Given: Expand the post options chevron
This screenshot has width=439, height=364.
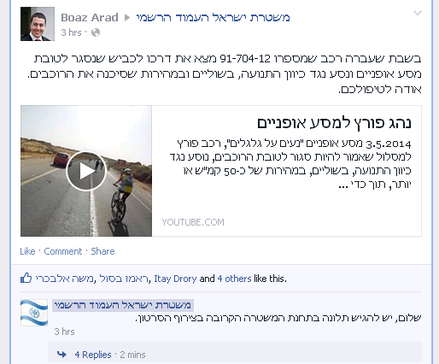Looking at the screenshot, I should coord(418,13).
